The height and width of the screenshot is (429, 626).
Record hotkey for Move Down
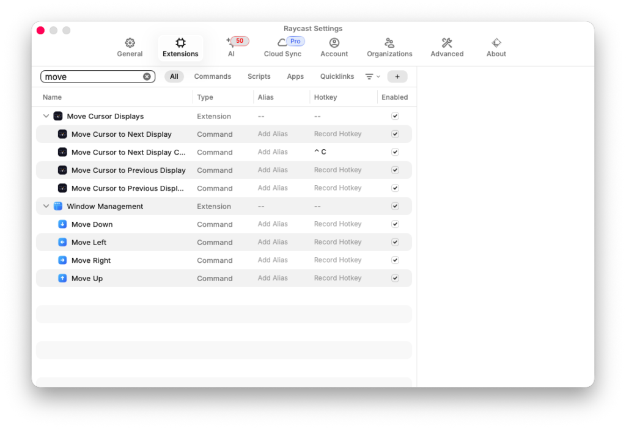[337, 224]
